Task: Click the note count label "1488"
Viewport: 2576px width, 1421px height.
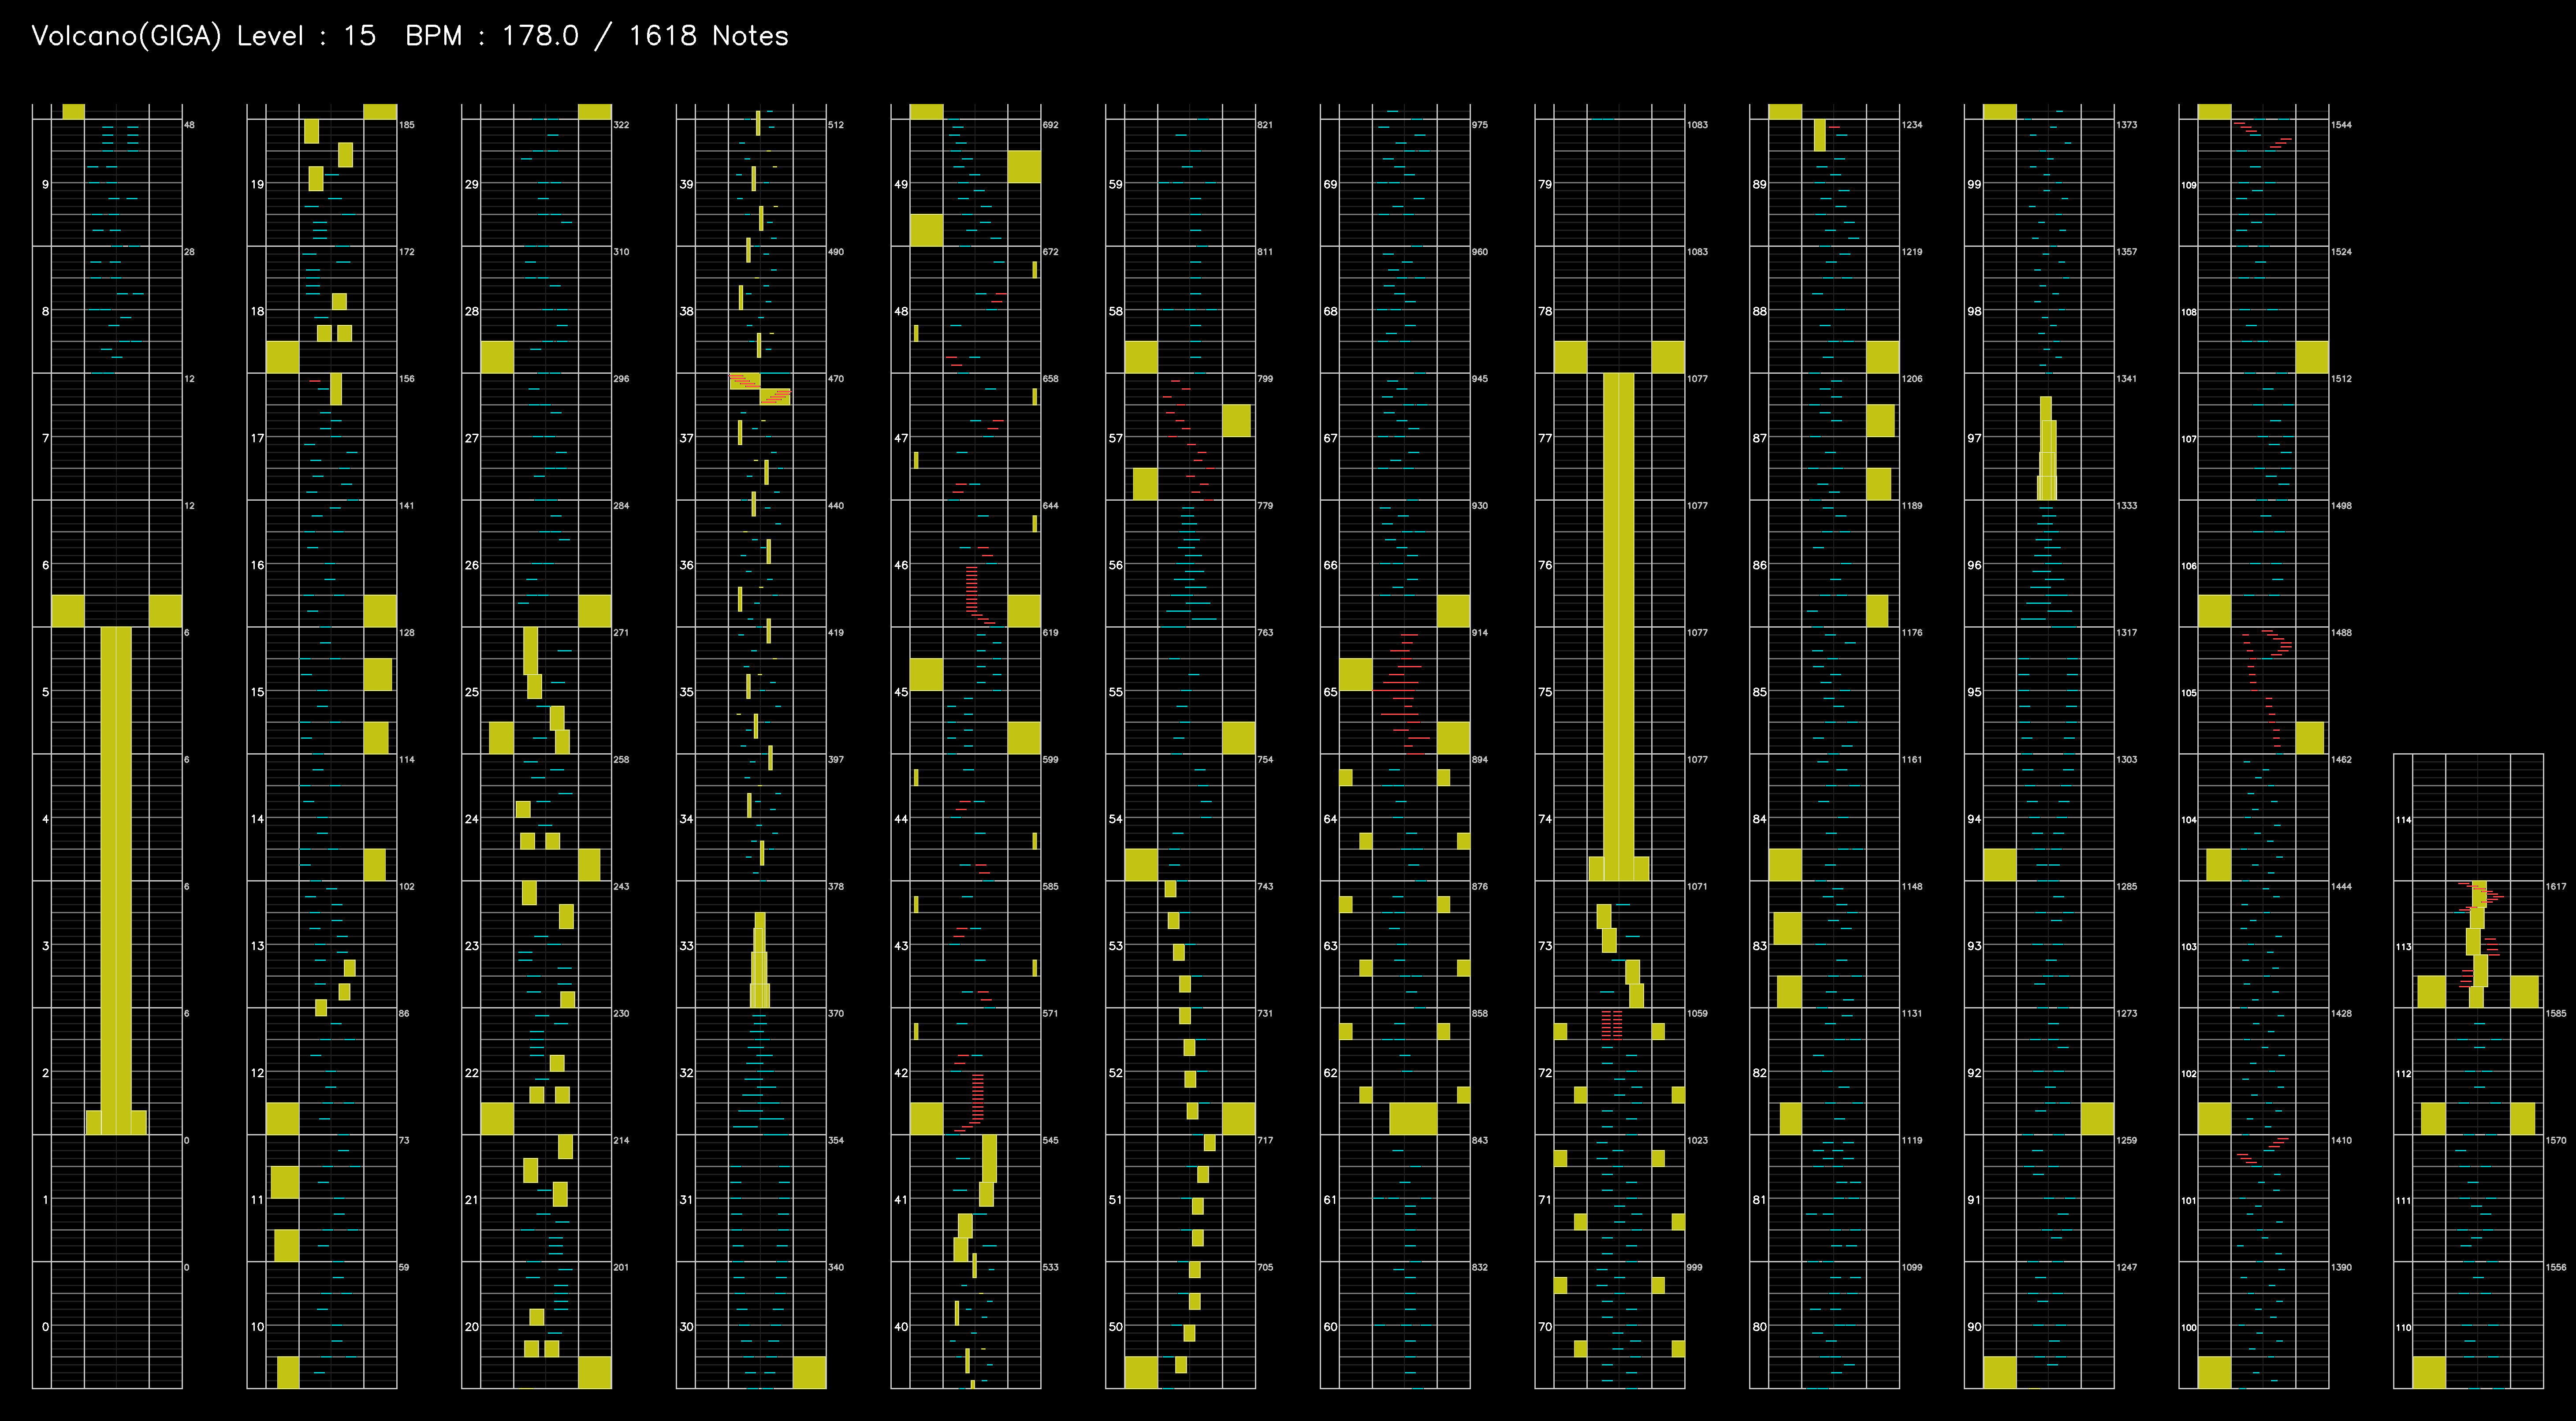Action: (2342, 633)
